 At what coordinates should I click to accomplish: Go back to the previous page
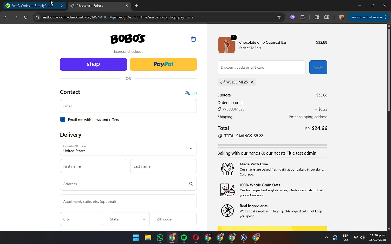click(6, 17)
